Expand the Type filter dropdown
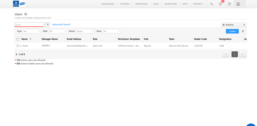Viewport: 257px width, 126px height. point(32,31)
